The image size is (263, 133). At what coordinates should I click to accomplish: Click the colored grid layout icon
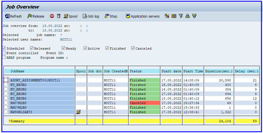pos(174,16)
